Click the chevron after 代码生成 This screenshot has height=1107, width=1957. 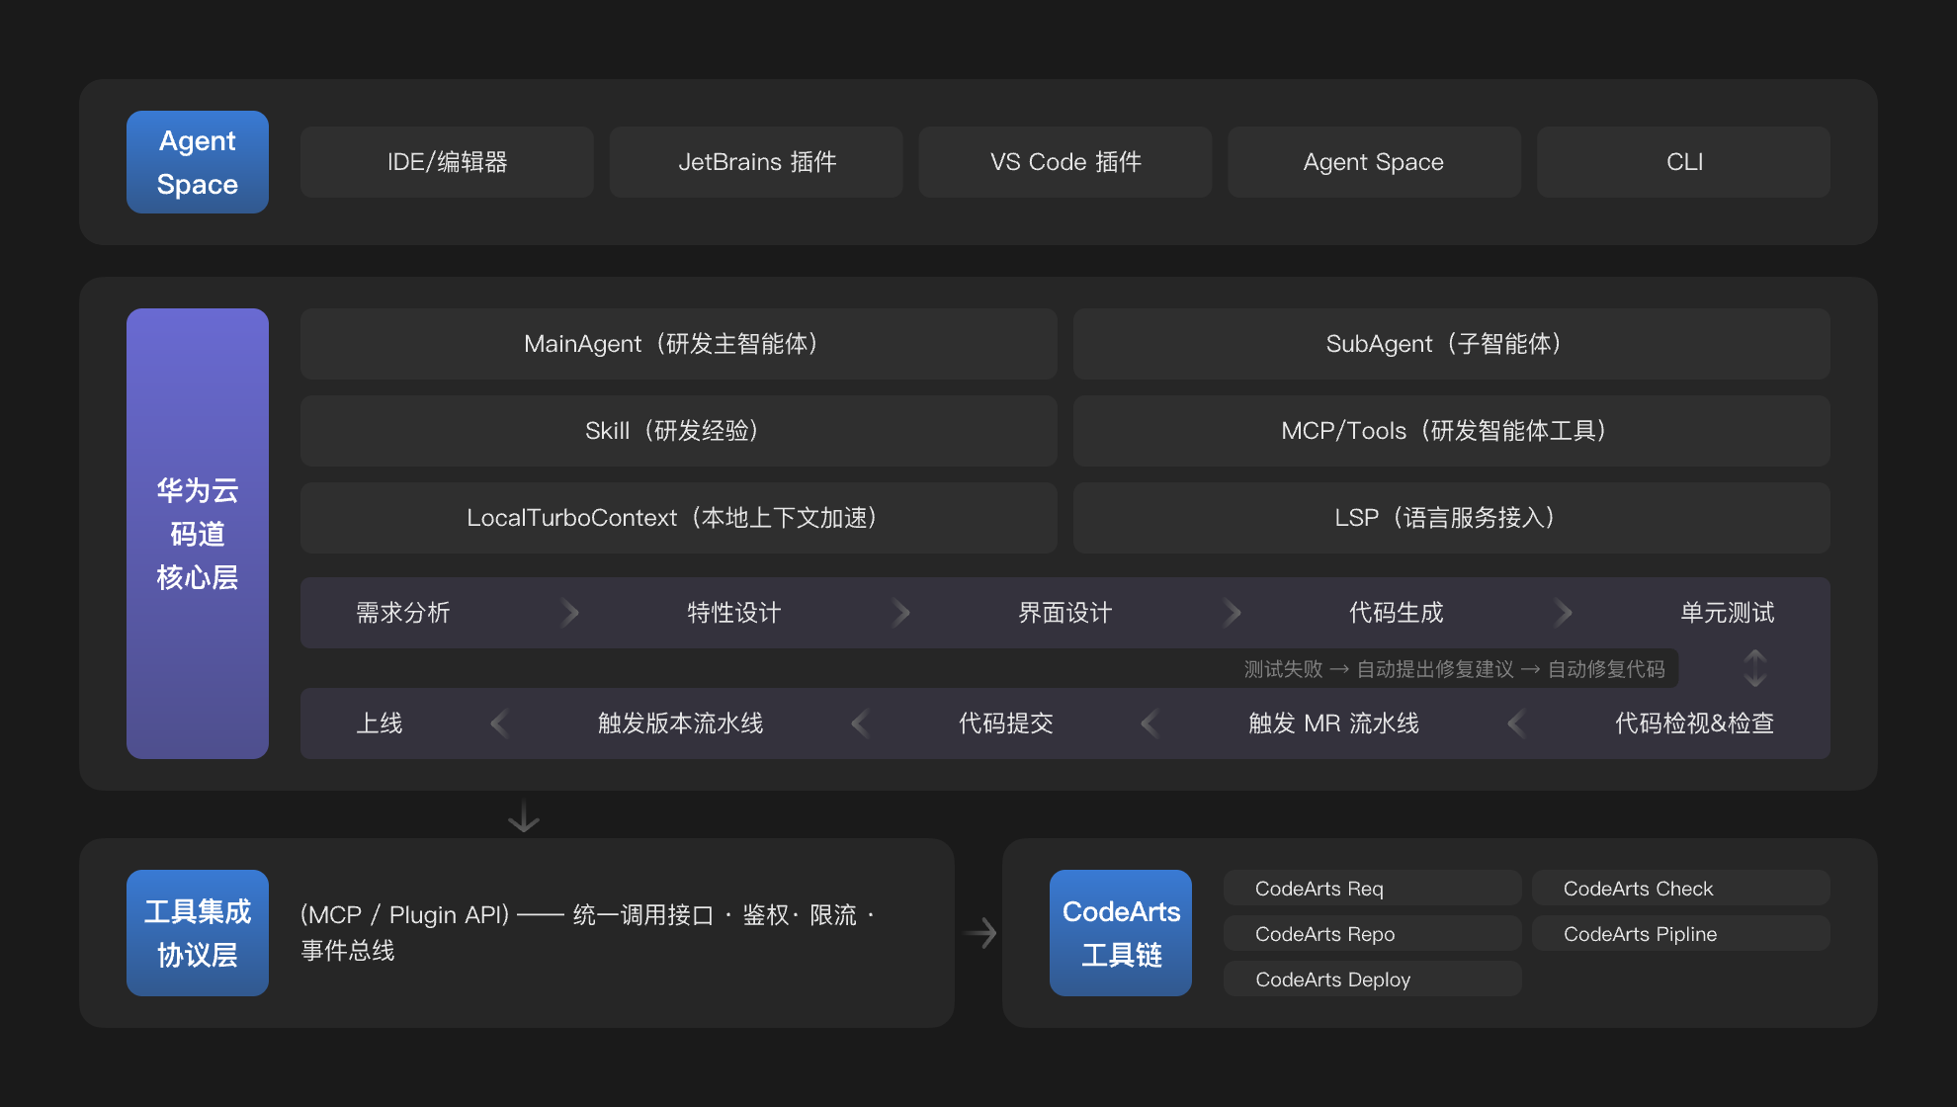pos(1563,613)
